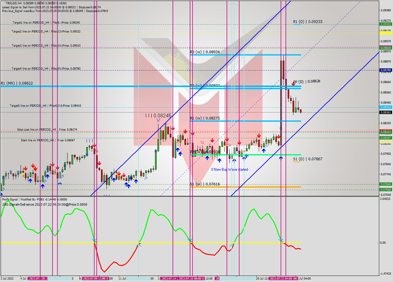Click the black current price tag 0.08361
The height and width of the screenshot is (282, 393).
(x=386, y=112)
